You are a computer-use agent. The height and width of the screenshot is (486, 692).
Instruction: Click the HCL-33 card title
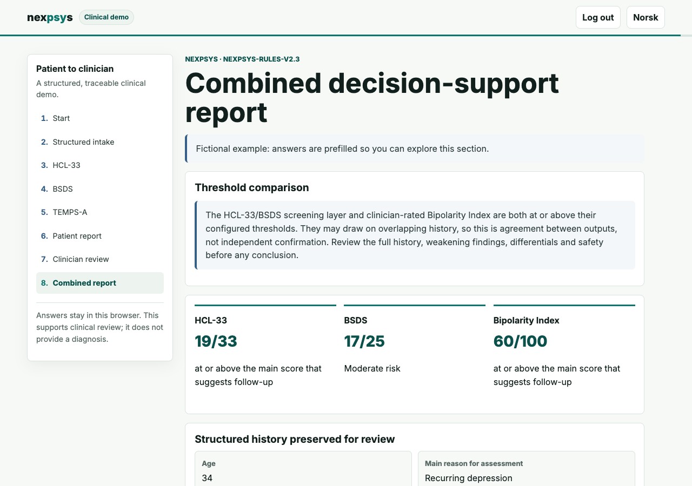[211, 320]
